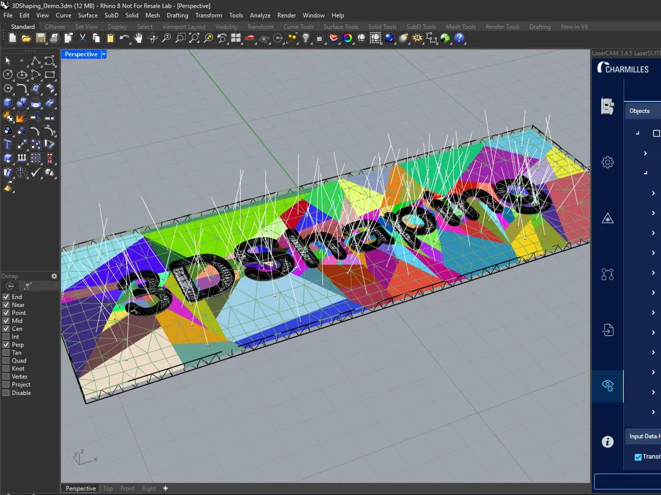Click the Undo arrow icon

tap(124, 38)
